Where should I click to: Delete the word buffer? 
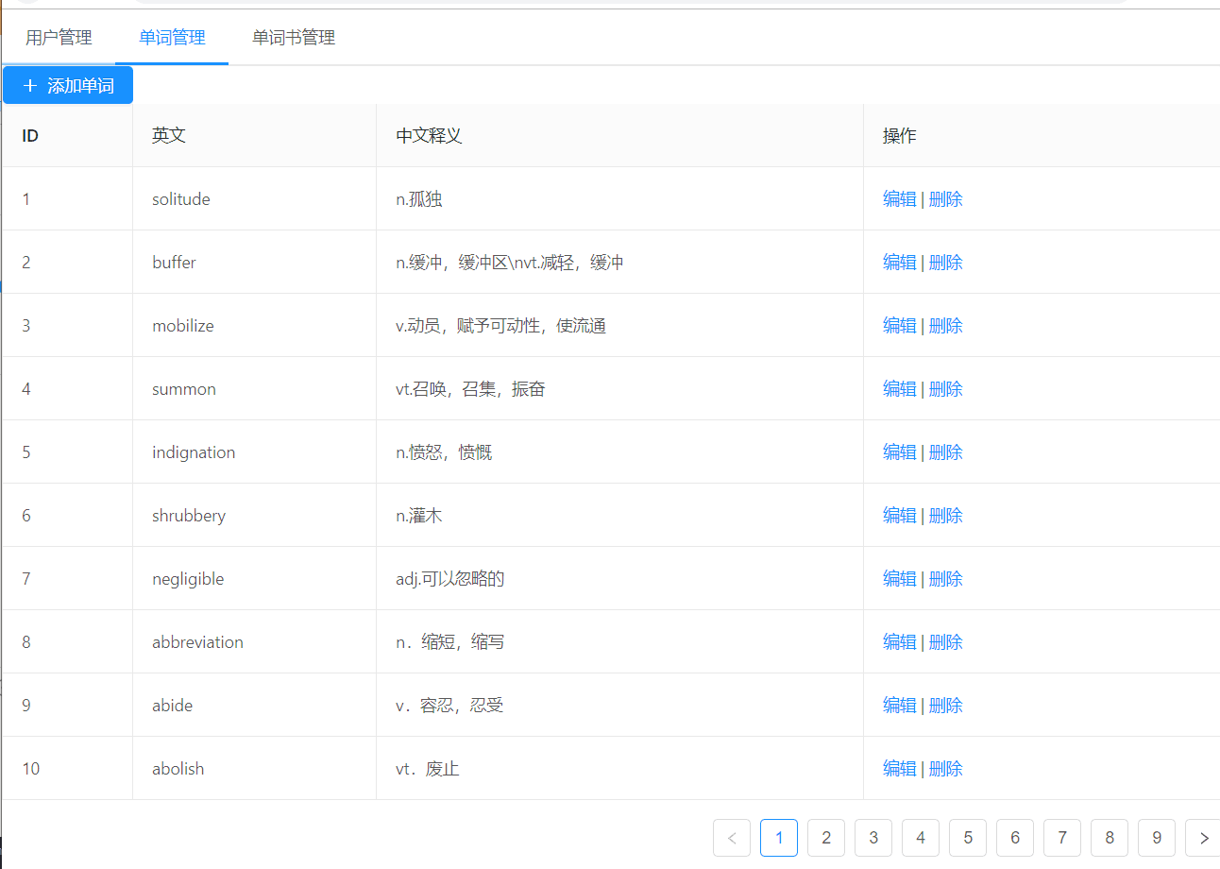946,263
